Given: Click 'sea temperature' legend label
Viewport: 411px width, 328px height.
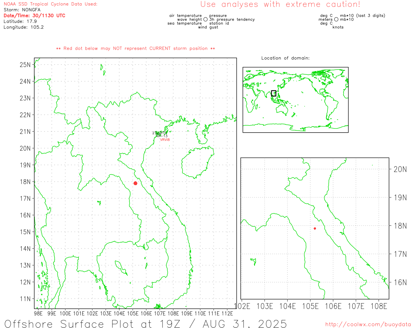Looking at the screenshot, I should 185,23.
